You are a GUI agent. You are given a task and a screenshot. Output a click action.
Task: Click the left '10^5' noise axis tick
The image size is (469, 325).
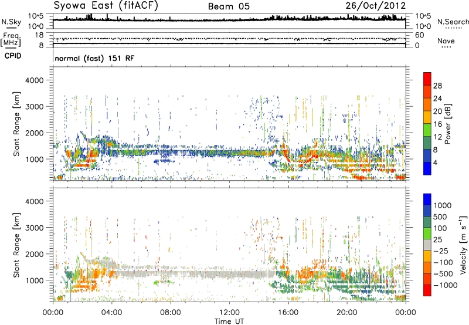[x=36, y=16]
